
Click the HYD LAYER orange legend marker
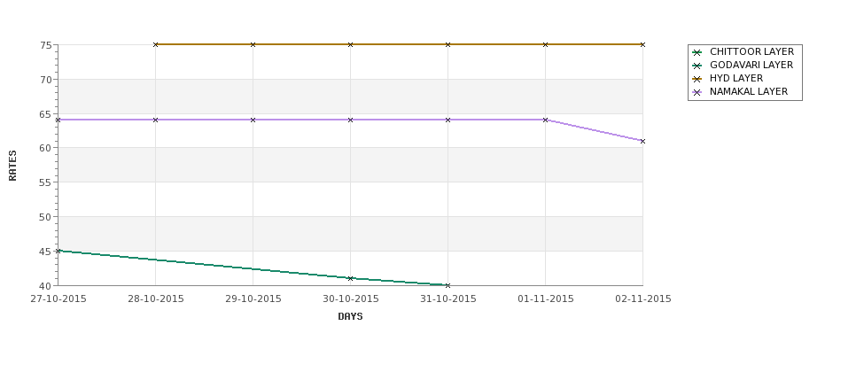(697, 79)
